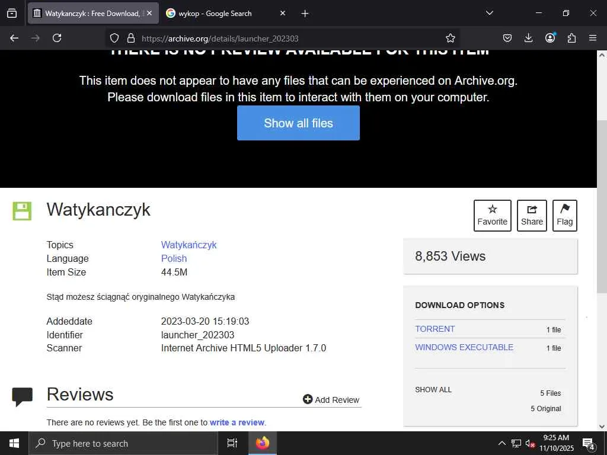
Task: Click the scrollbar down arrow
Action: coord(602,427)
